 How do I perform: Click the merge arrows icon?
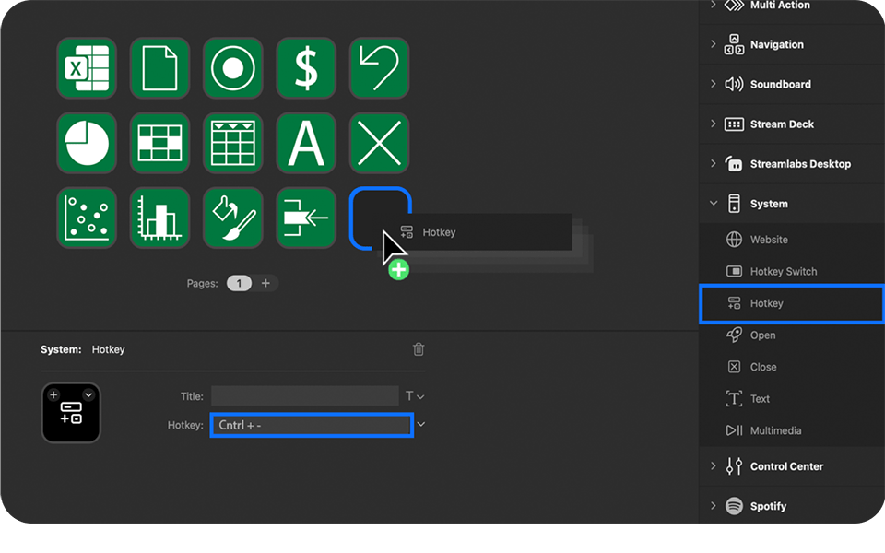point(306,218)
